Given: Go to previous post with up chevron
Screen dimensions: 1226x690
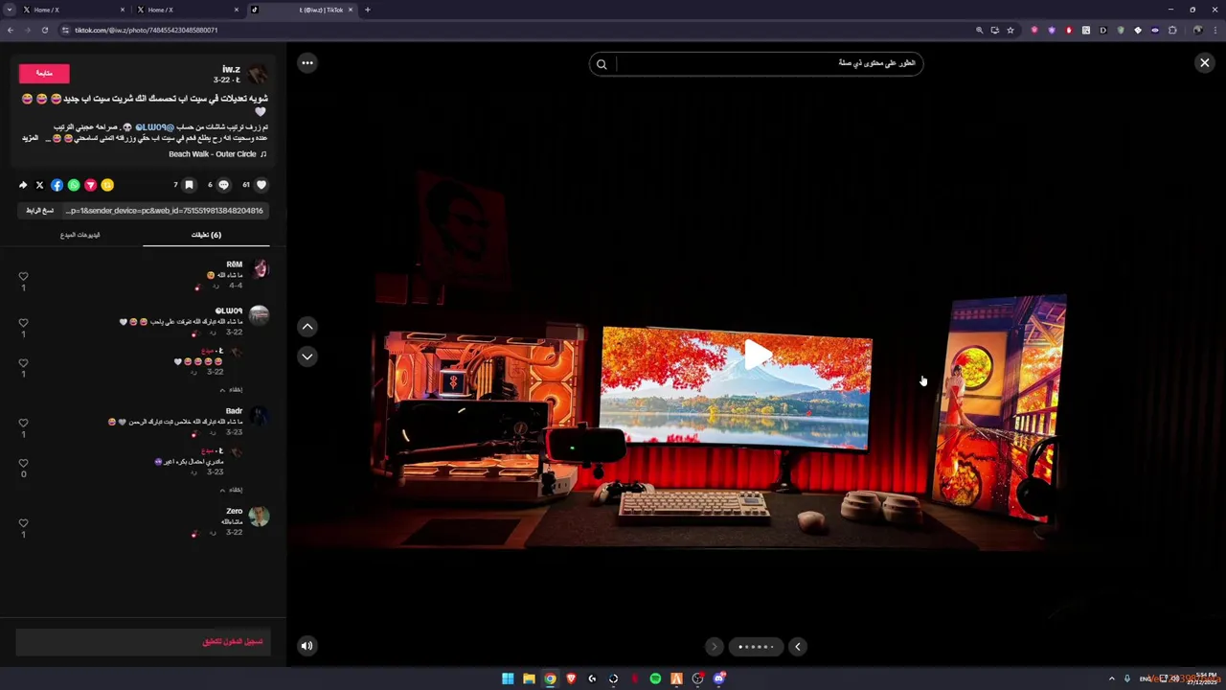Looking at the screenshot, I should point(307,327).
